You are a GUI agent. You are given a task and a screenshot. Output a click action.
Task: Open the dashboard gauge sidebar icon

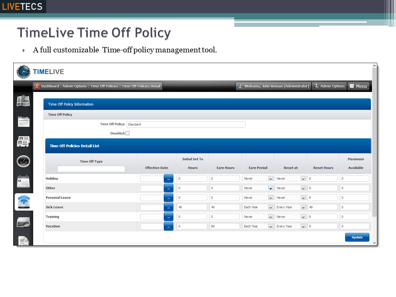point(23,161)
